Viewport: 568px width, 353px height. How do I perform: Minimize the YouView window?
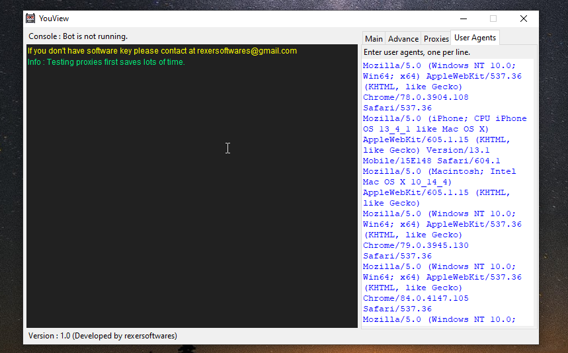pyautogui.click(x=464, y=19)
